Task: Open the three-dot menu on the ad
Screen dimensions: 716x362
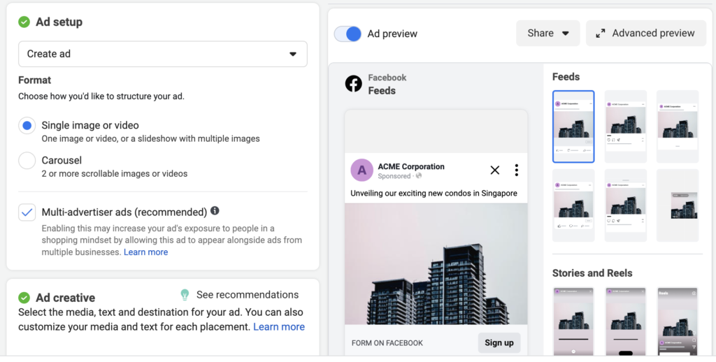Action: click(517, 171)
